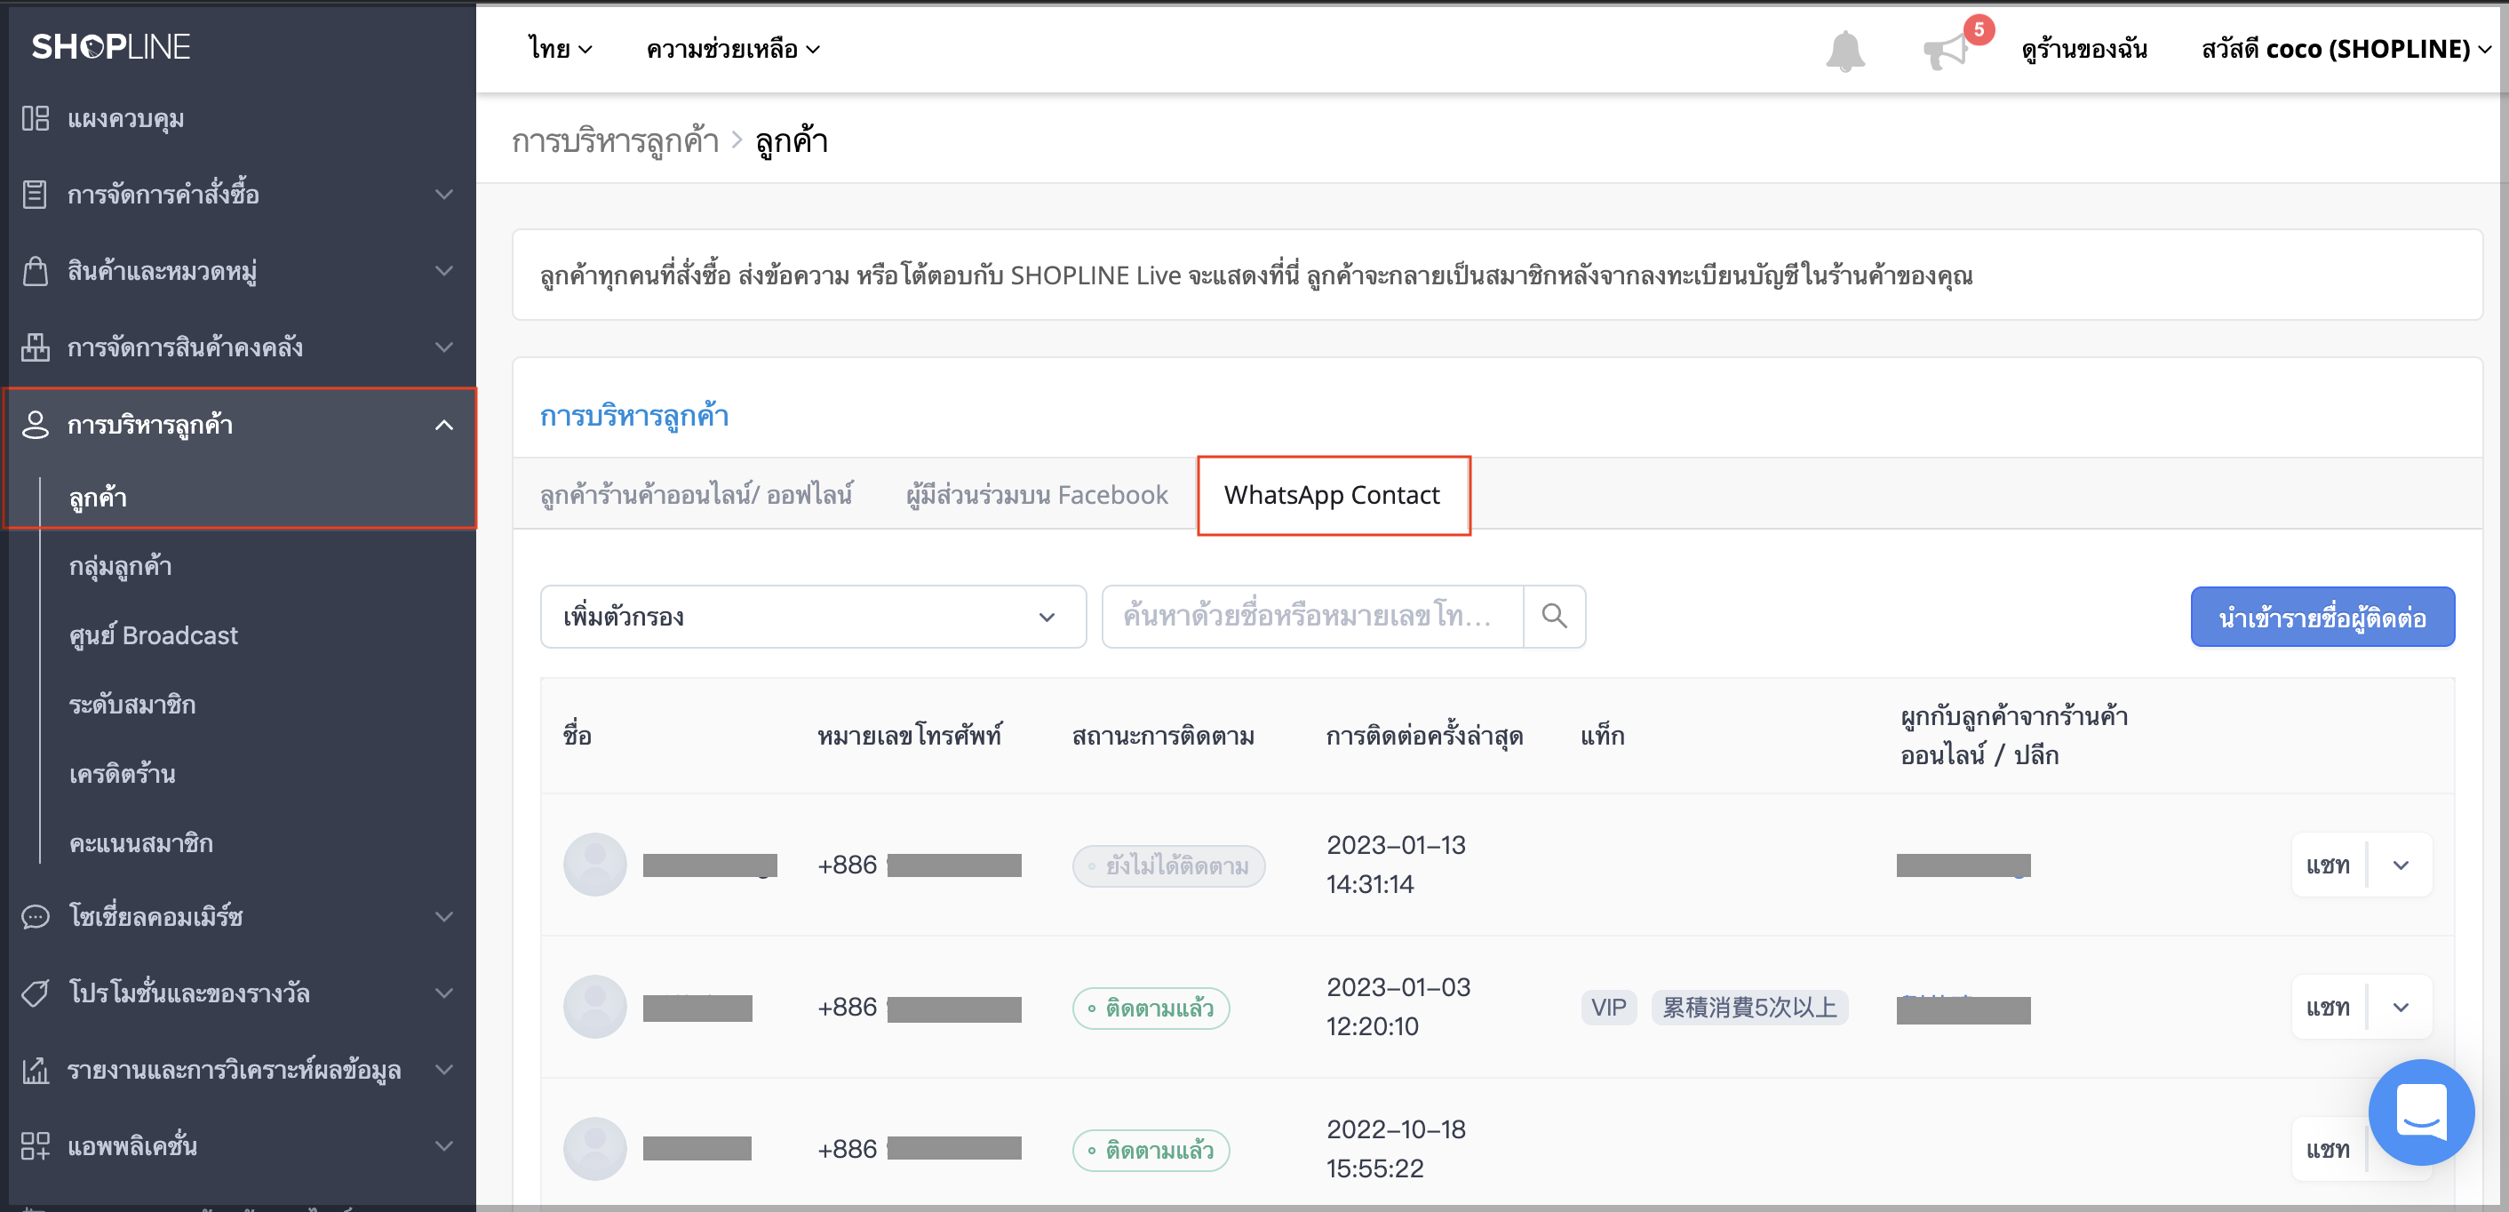This screenshot has height=1212, width=2509.
Task: Open the เพิ่มตัวกรอง filter dropdown
Action: point(812,616)
